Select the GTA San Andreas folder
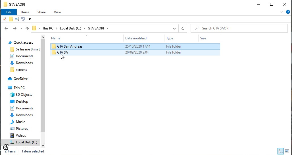 tap(135, 46)
